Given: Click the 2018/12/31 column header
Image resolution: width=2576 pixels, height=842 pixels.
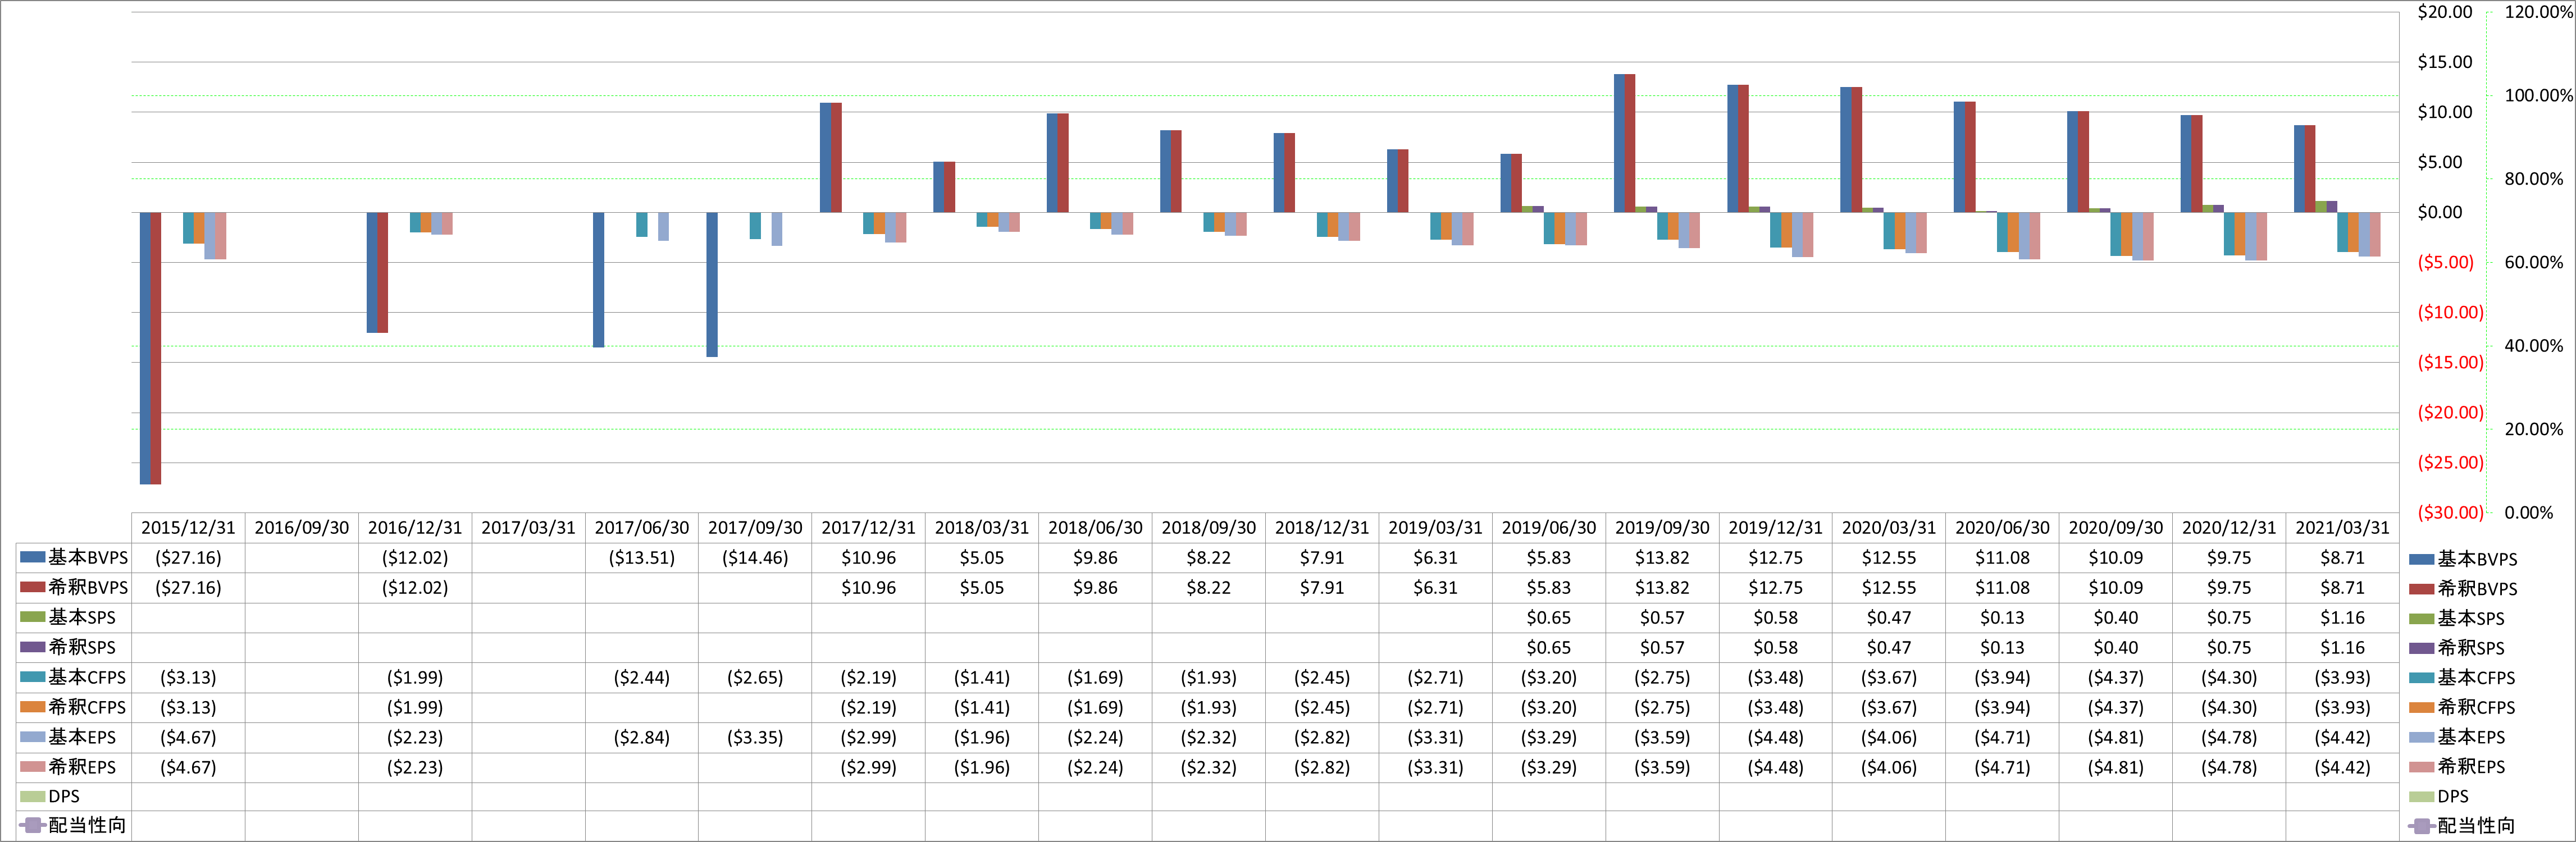Looking at the screenshot, I should tap(1322, 528).
